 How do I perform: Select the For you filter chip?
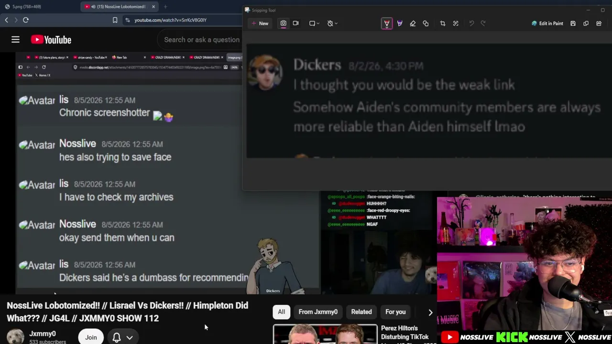click(x=395, y=312)
